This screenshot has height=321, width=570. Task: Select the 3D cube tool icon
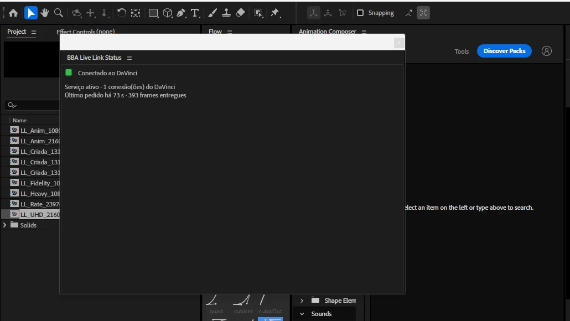168,13
